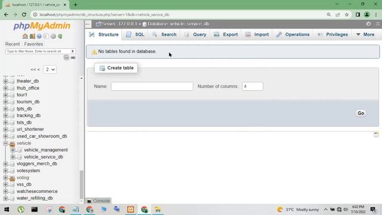Open the Export tab
The width and height of the screenshot is (382, 215).
226,35
